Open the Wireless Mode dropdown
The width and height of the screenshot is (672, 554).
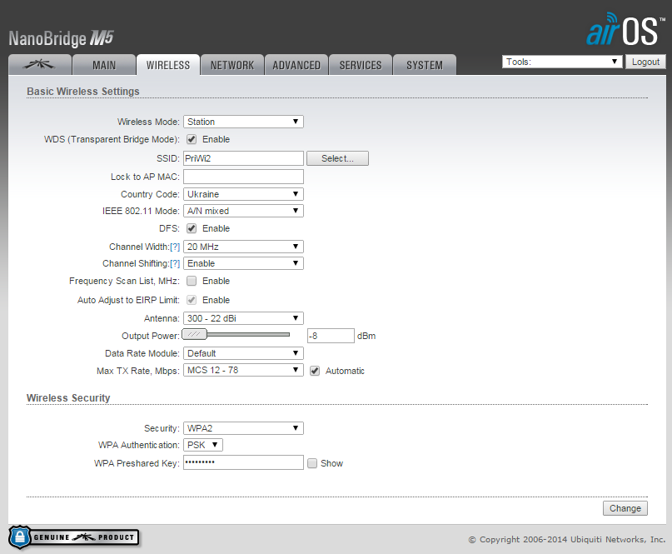243,122
